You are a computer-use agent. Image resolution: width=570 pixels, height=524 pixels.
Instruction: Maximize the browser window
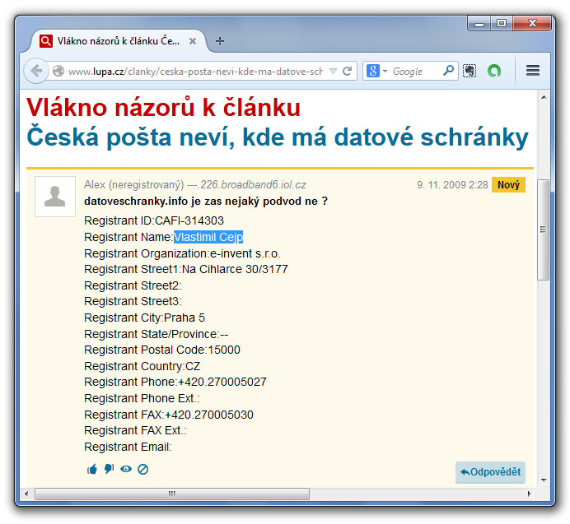click(502, 24)
